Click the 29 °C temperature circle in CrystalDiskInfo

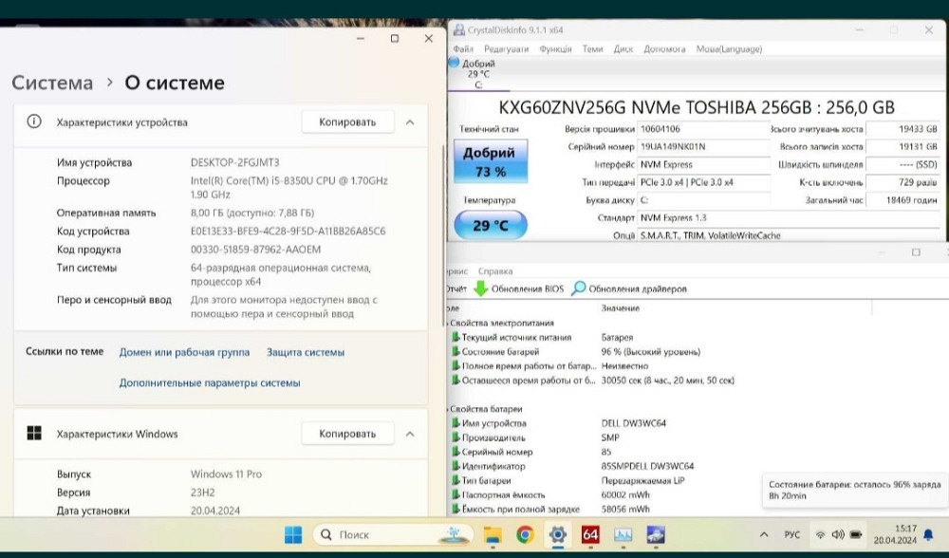[491, 226]
